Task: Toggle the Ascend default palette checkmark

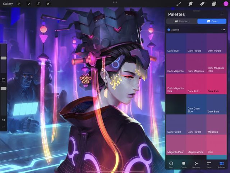Action: coord(169,30)
